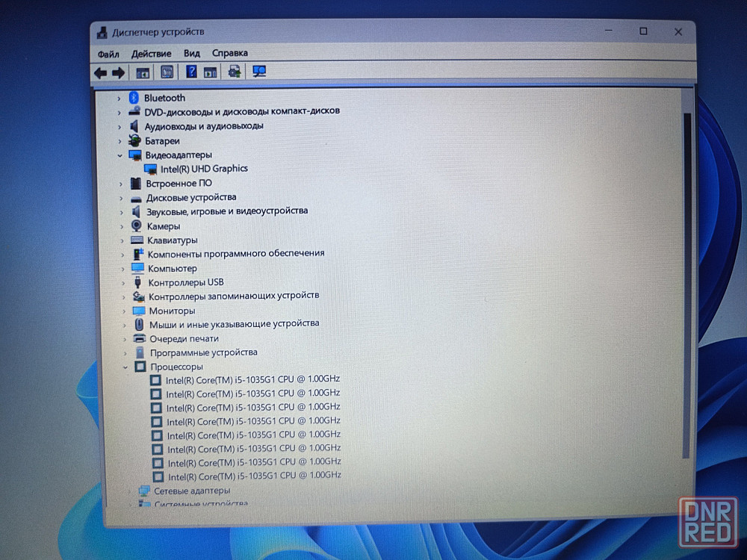The height and width of the screenshot is (560, 747).
Task: Click the Компоненты программного обеспечения icon
Action: coord(137,255)
